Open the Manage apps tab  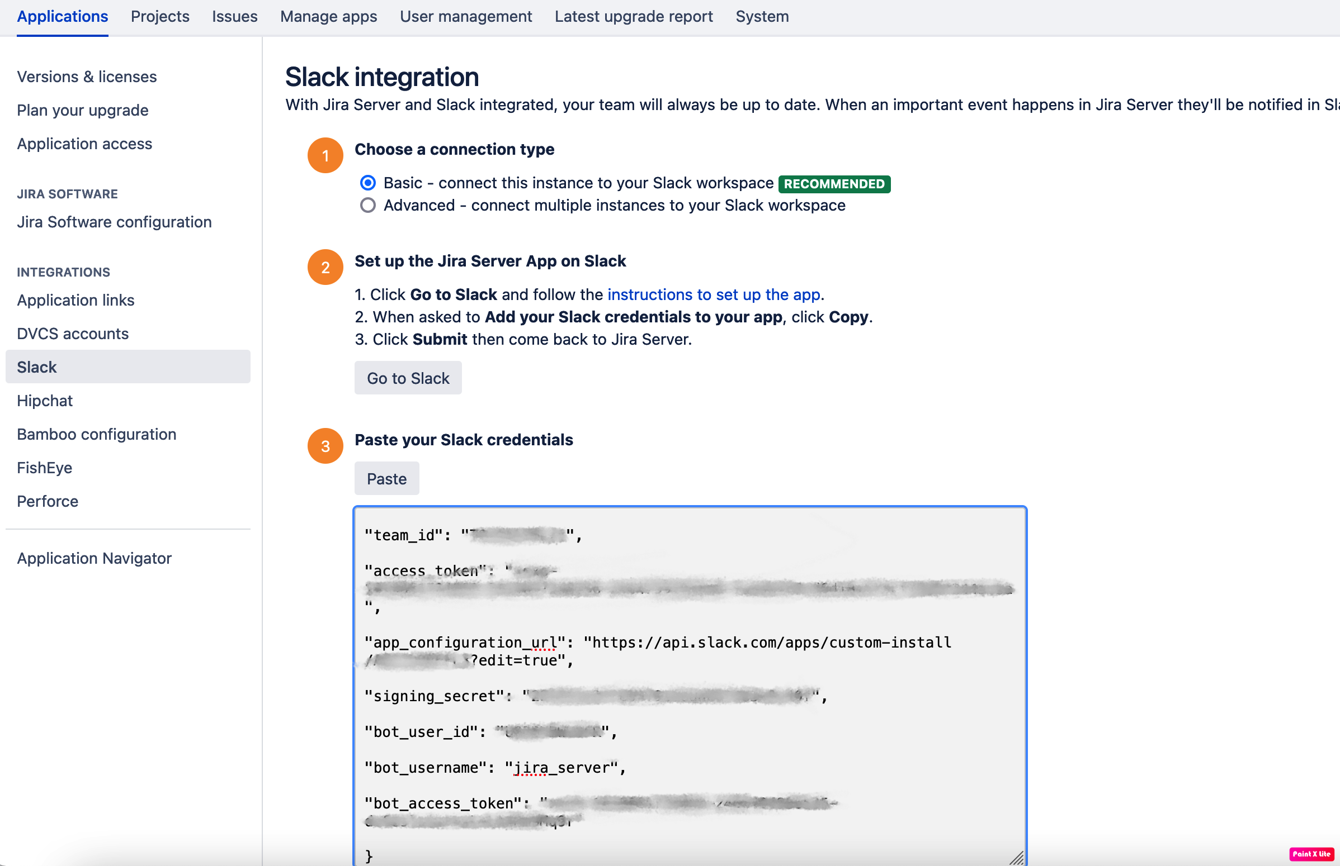(329, 16)
